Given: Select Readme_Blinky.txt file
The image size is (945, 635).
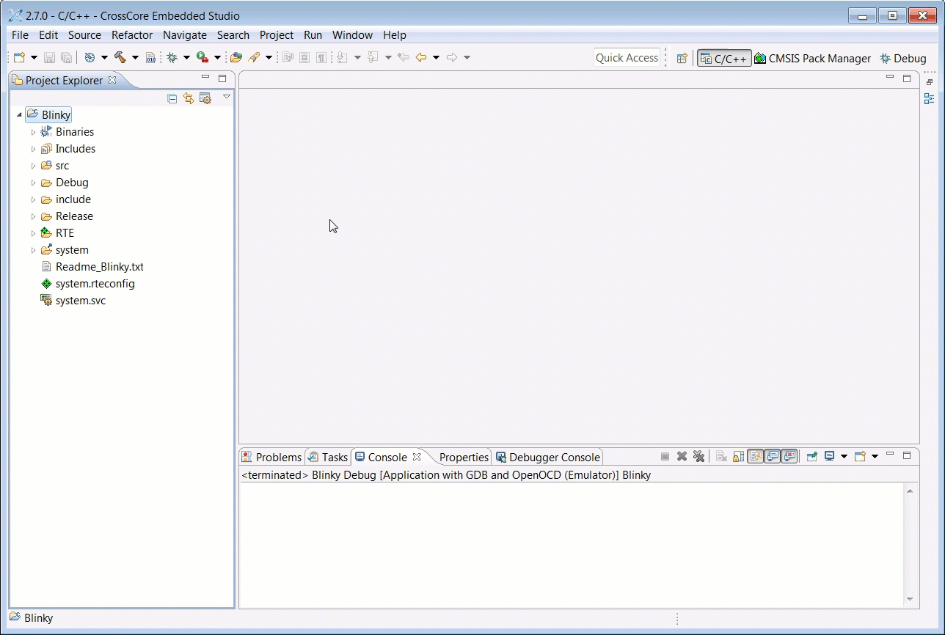Looking at the screenshot, I should [92, 267].
